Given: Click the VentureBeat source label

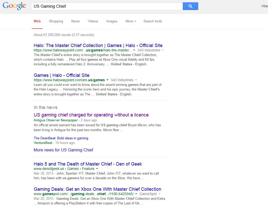Looking at the screenshot, I should [x=43, y=143].
